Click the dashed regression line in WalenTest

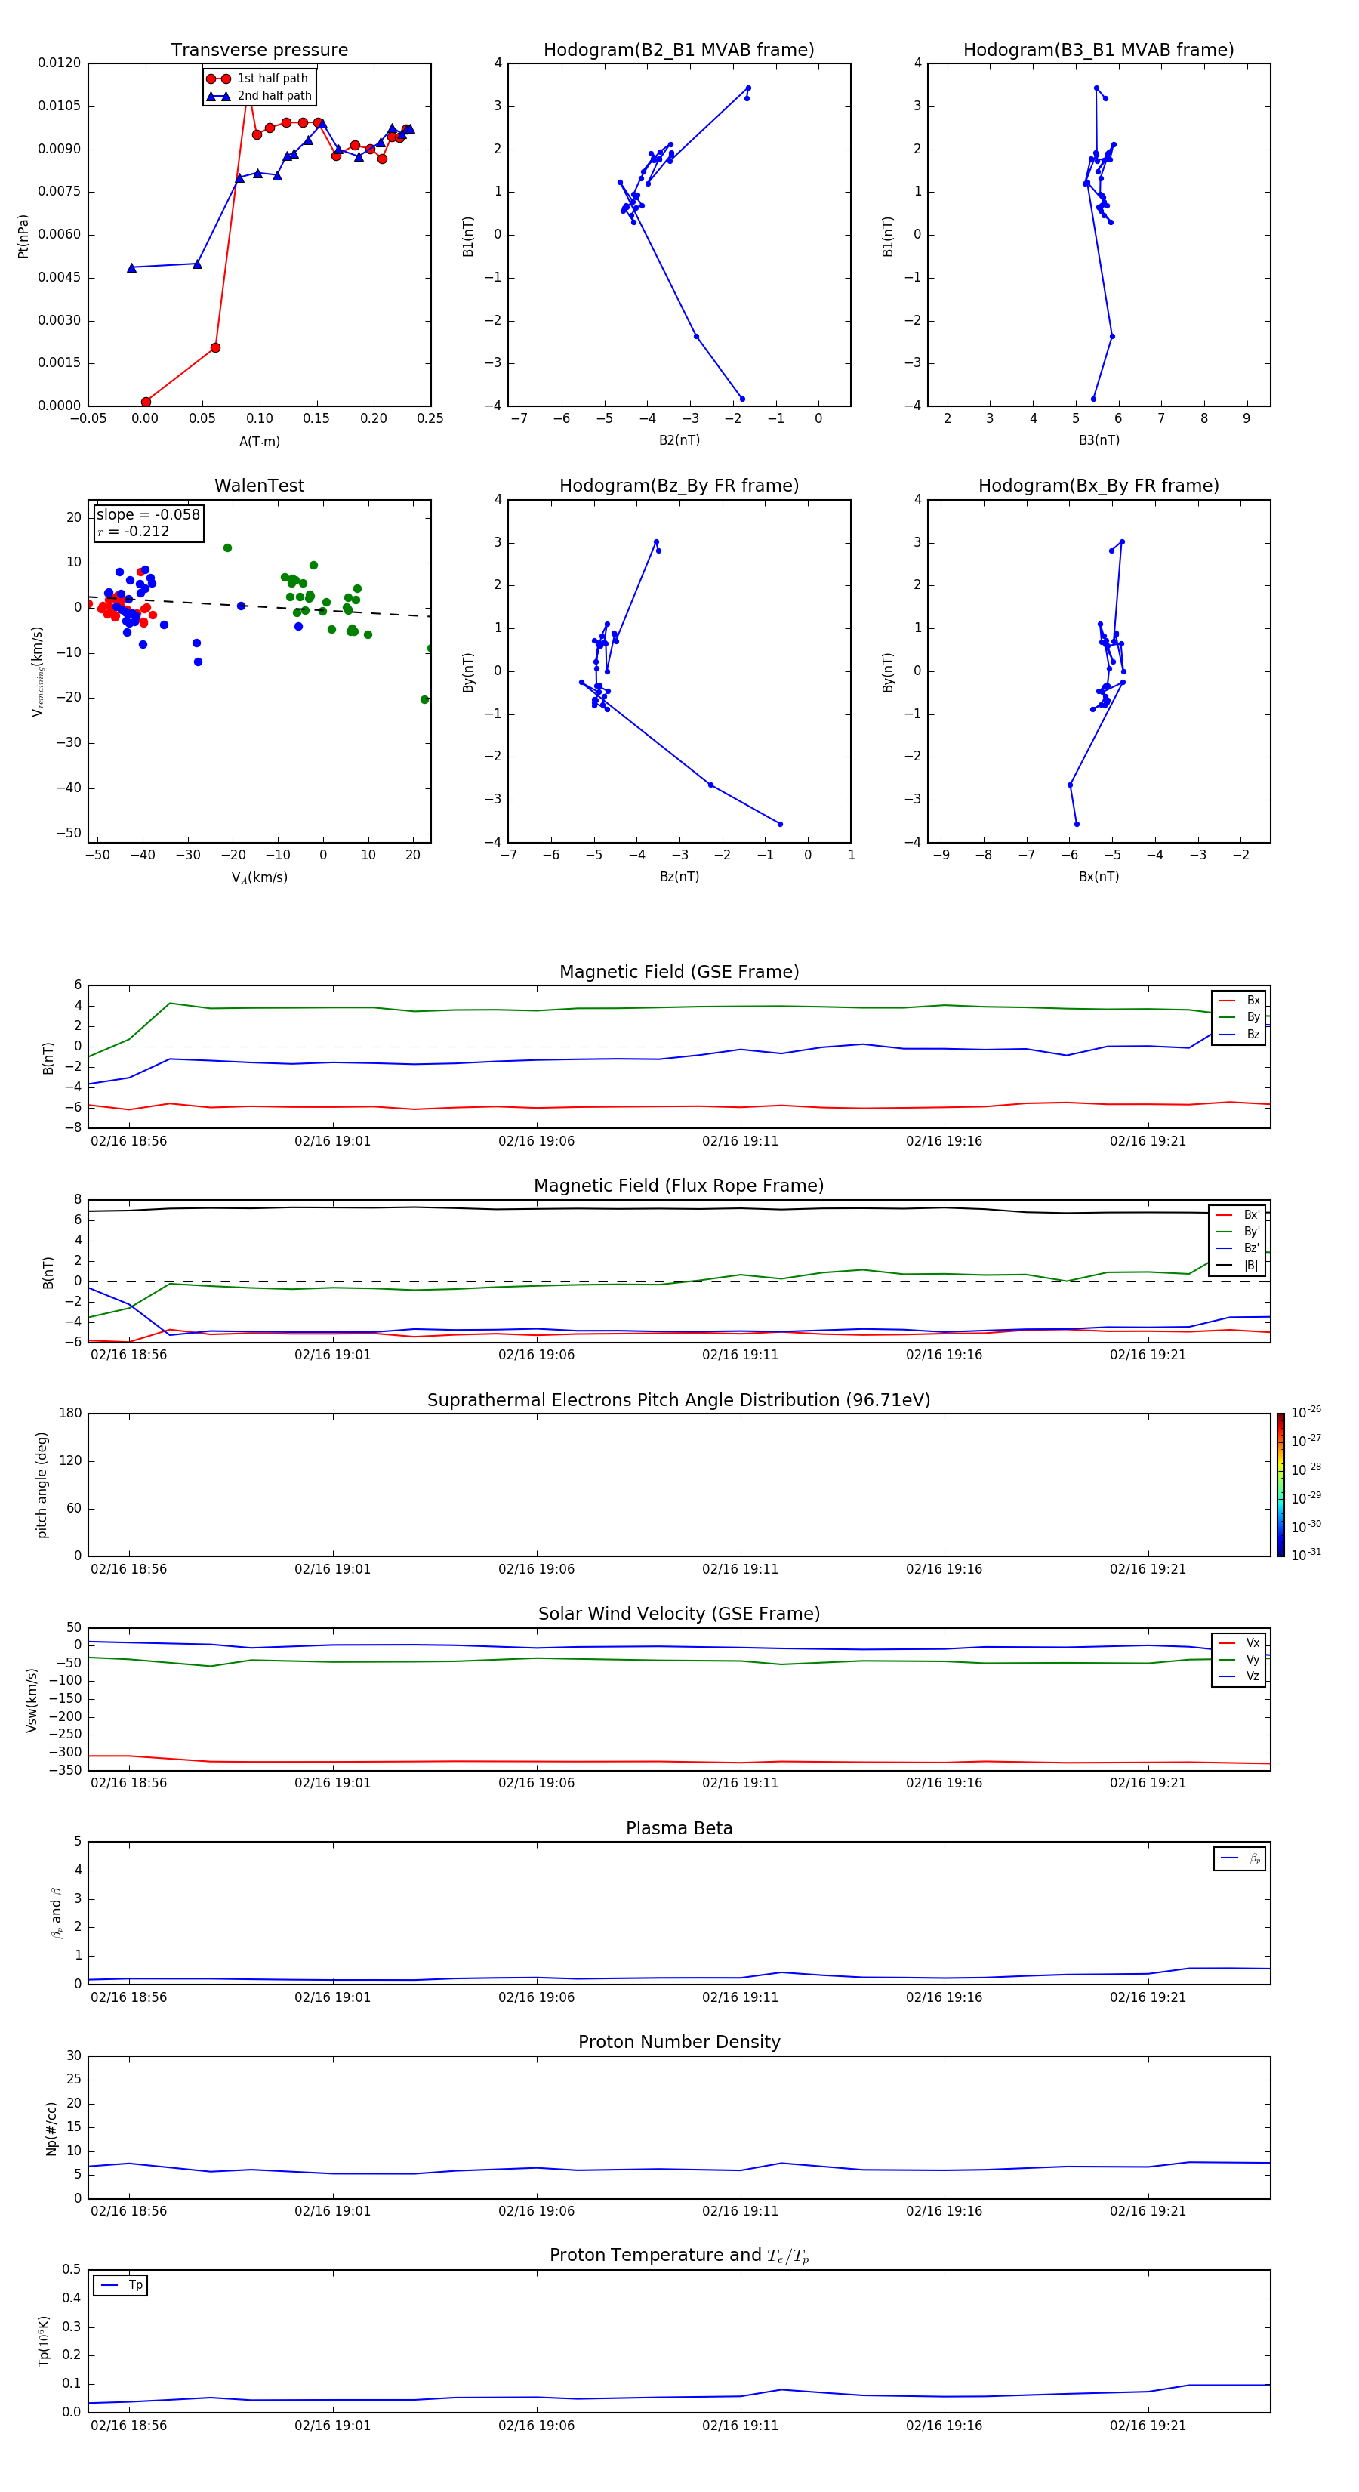259,606
